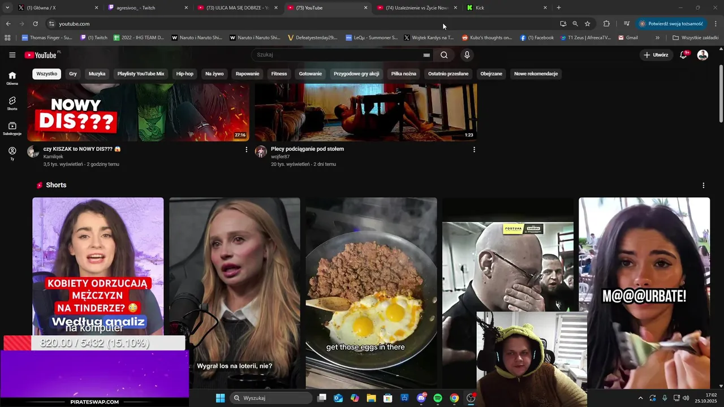Open the Chrome apps grid in bookmarks bar
Screen dimensions: 724x407
(x=7, y=38)
